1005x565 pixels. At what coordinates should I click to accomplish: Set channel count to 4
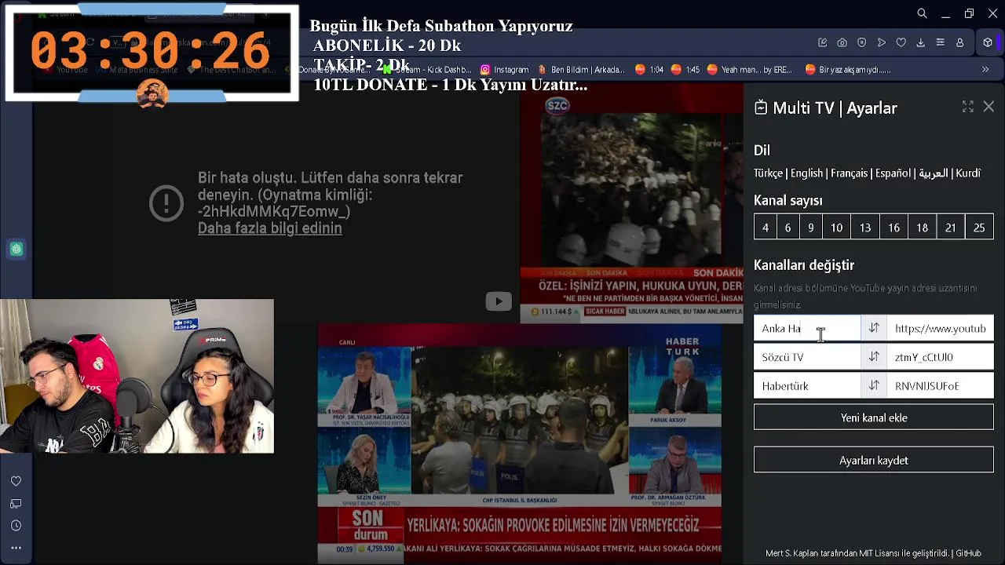766,228
